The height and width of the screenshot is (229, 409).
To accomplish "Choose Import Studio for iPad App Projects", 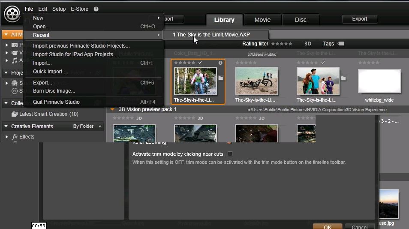I will 93,54.
